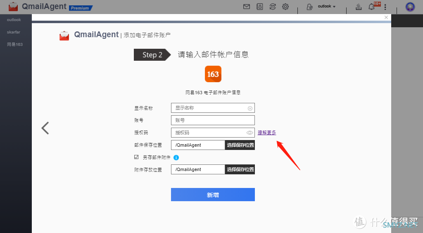Select the 网易163 account in sidebar
Image resolution: width=423 pixels, height=233 pixels.
click(x=15, y=45)
